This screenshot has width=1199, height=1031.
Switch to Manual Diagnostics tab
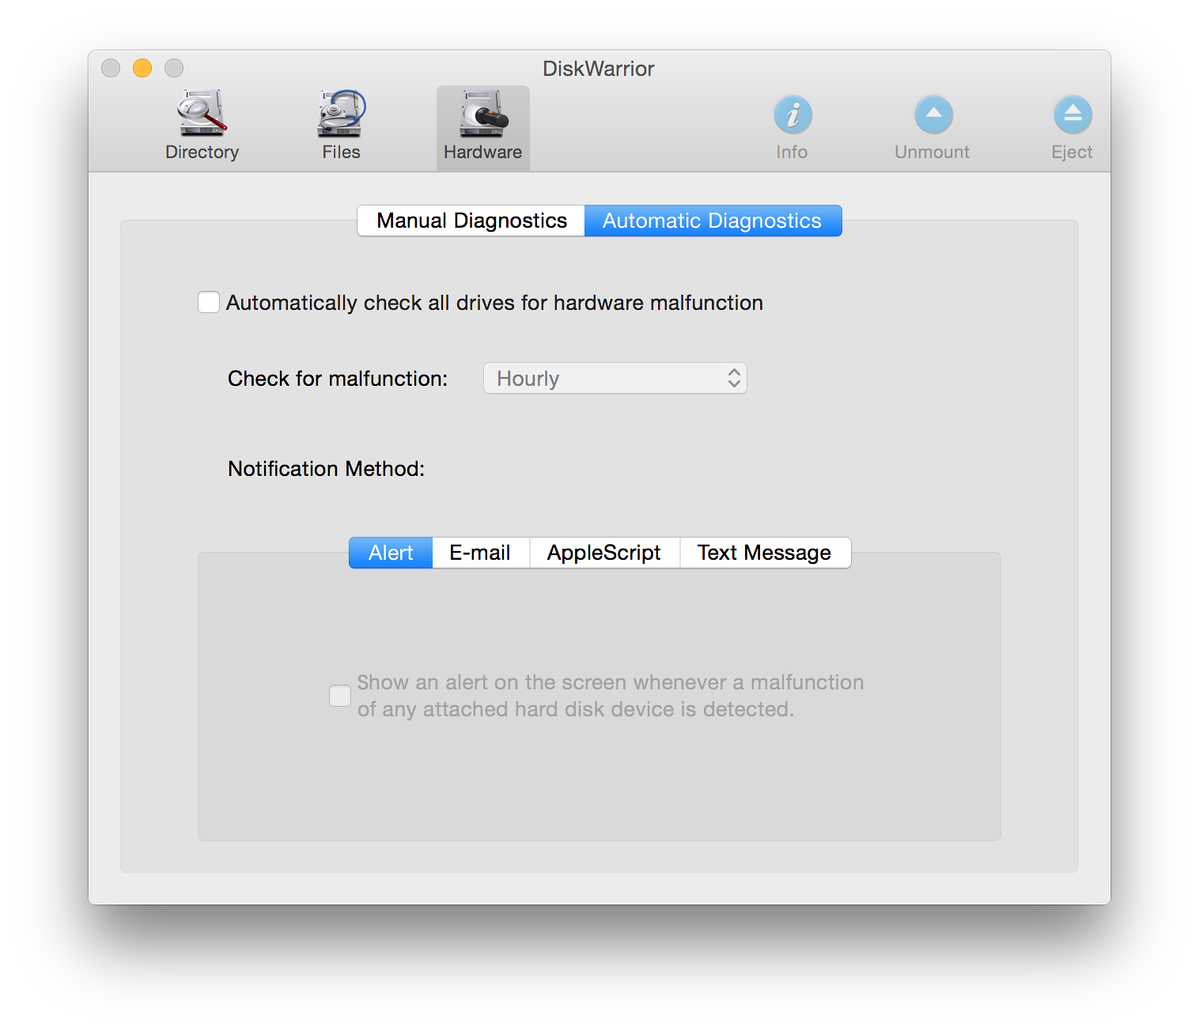point(471,221)
